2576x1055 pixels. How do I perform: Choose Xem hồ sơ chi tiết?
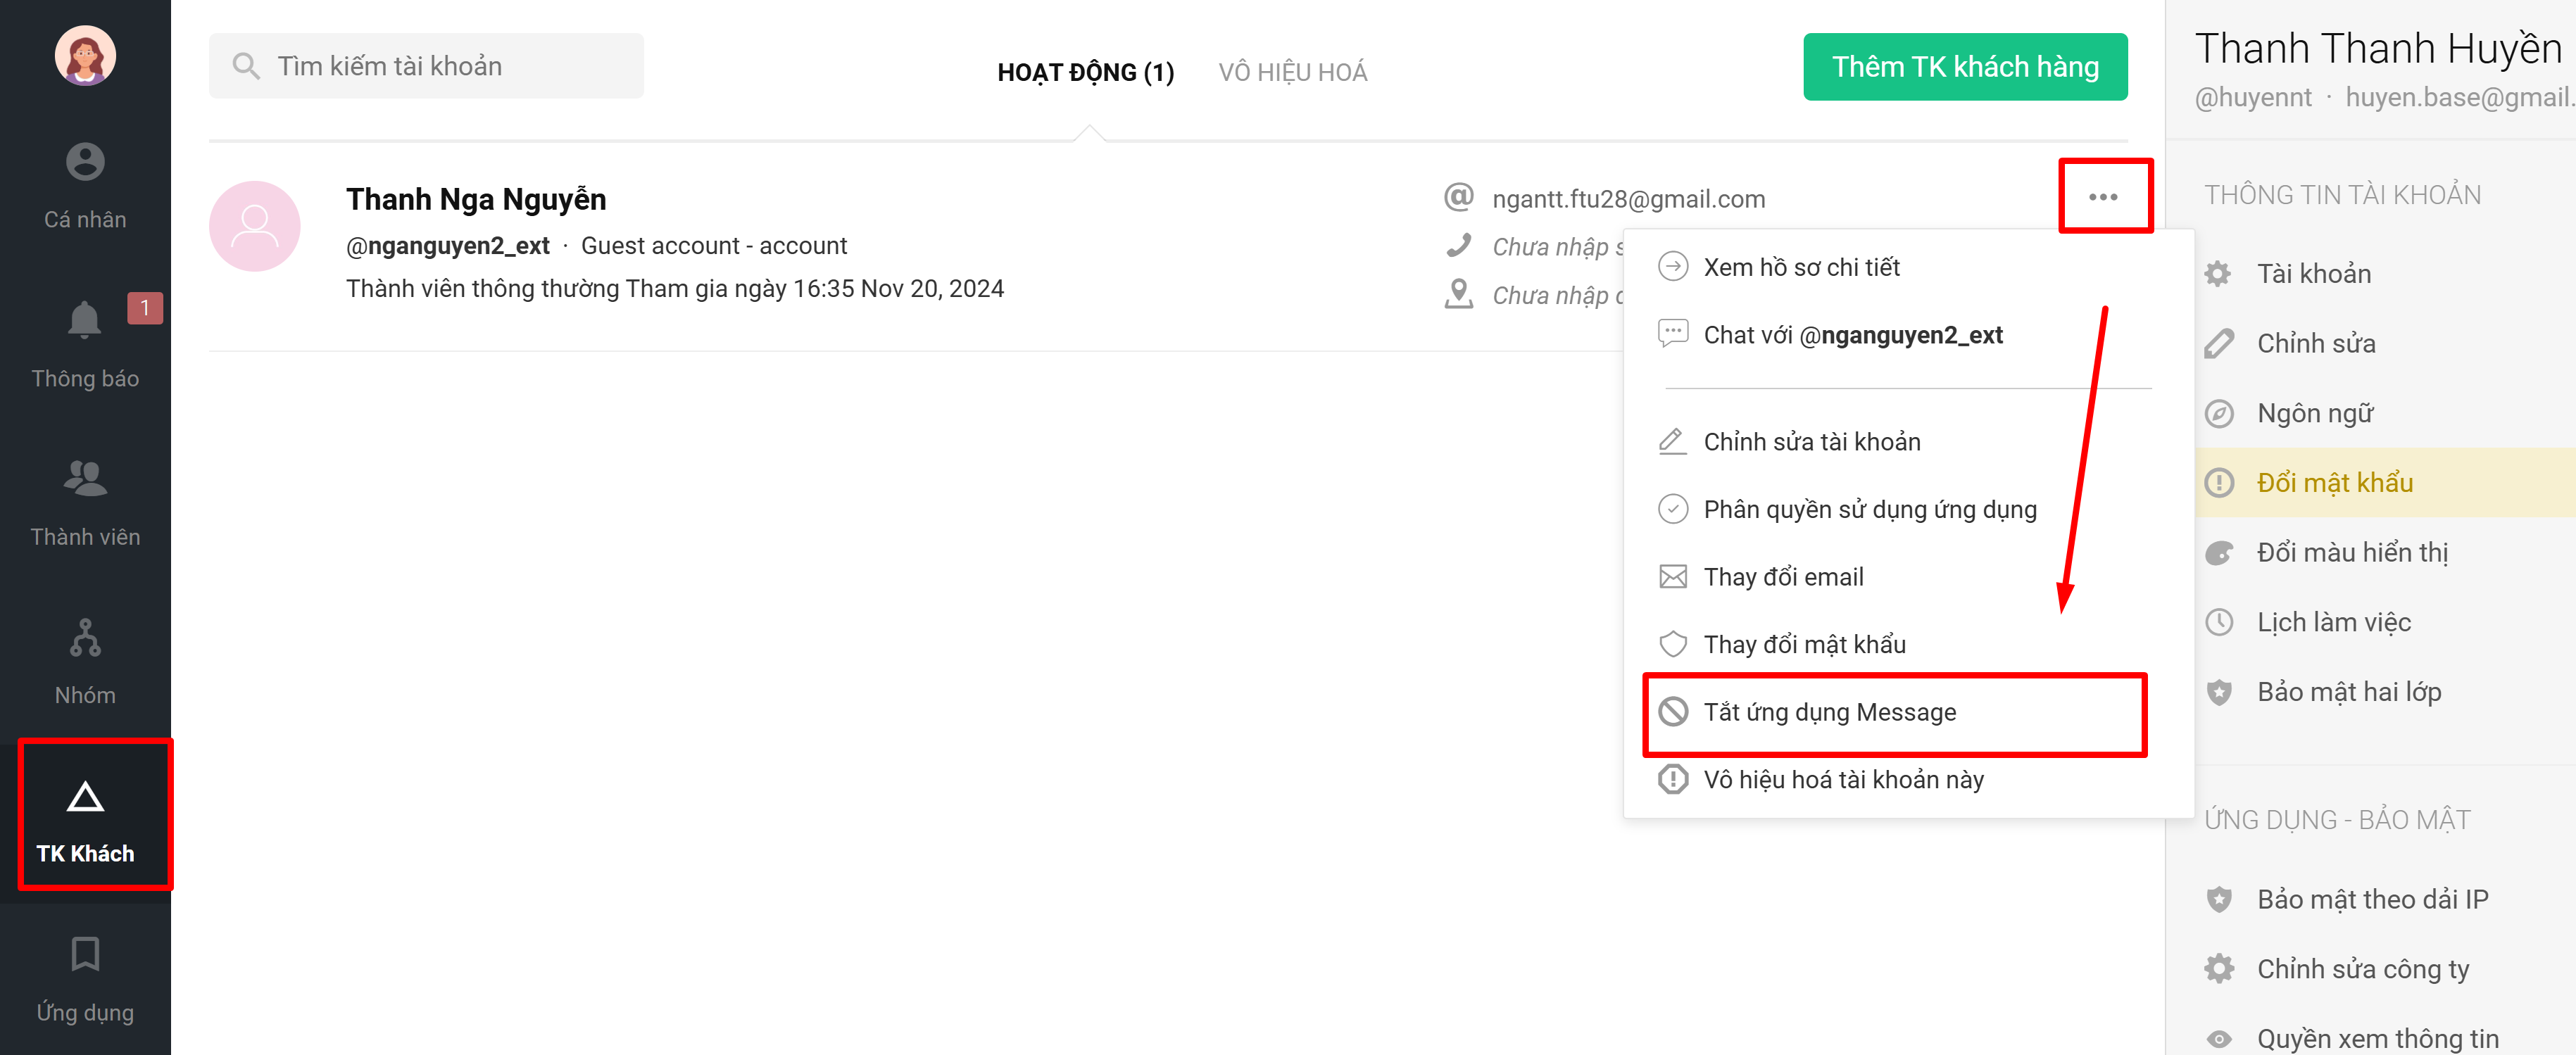(1800, 267)
